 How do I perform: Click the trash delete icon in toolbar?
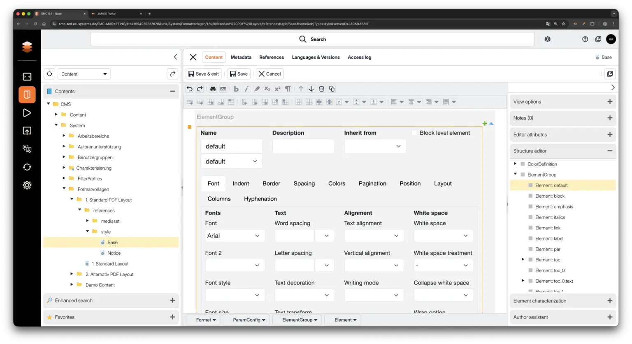pos(321,89)
